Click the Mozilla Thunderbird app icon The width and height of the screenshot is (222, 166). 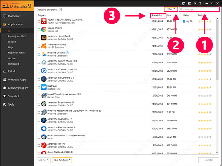pyautogui.click(x=44, y=137)
